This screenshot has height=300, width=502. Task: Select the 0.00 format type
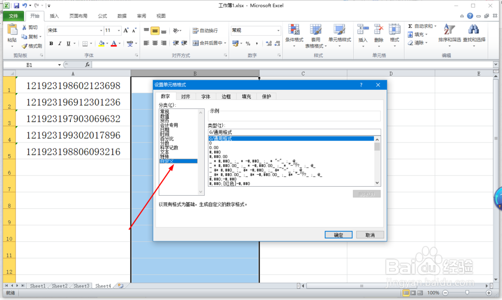pyautogui.click(x=213, y=148)
